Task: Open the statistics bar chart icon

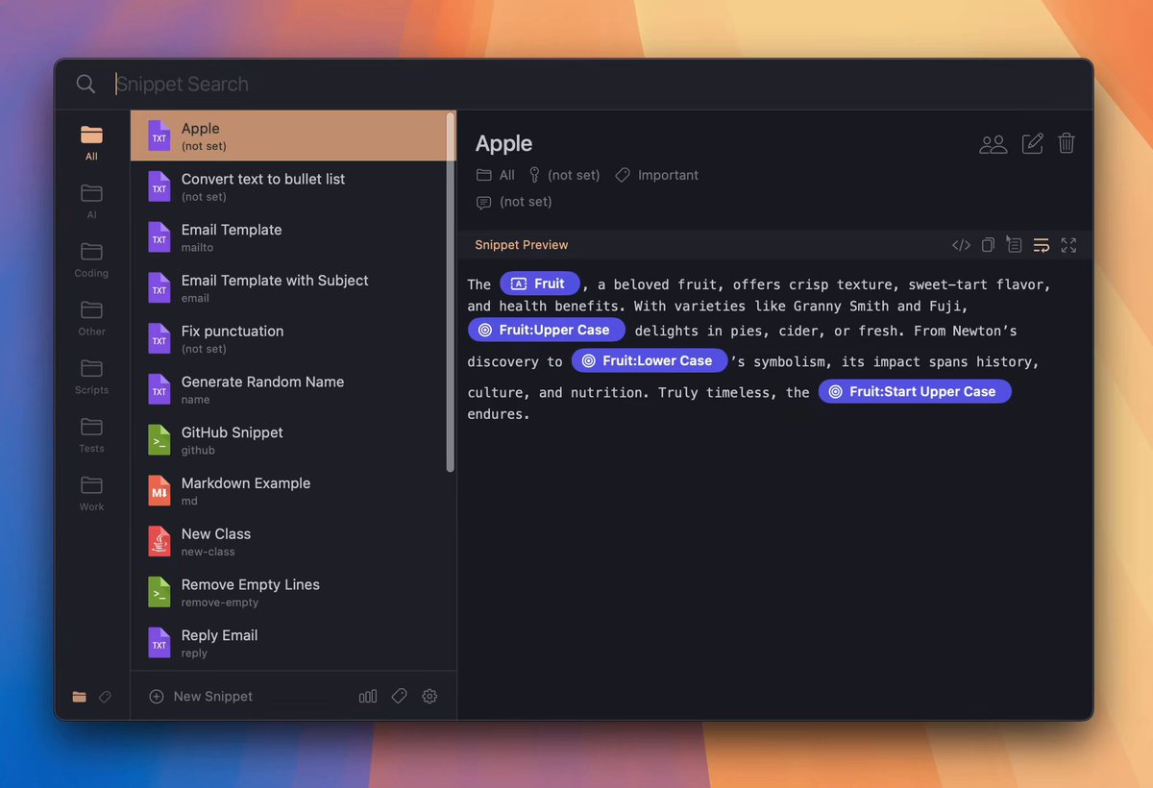Action: pyautogui.click(x=368, y=697)
